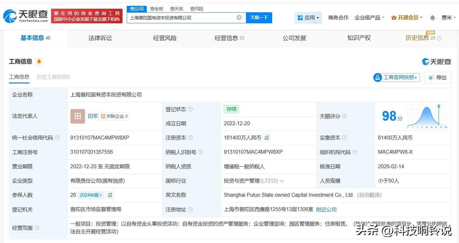
Task: Open the 经营信息 tab
Action: pyautogui.click(x=229, y=38)
